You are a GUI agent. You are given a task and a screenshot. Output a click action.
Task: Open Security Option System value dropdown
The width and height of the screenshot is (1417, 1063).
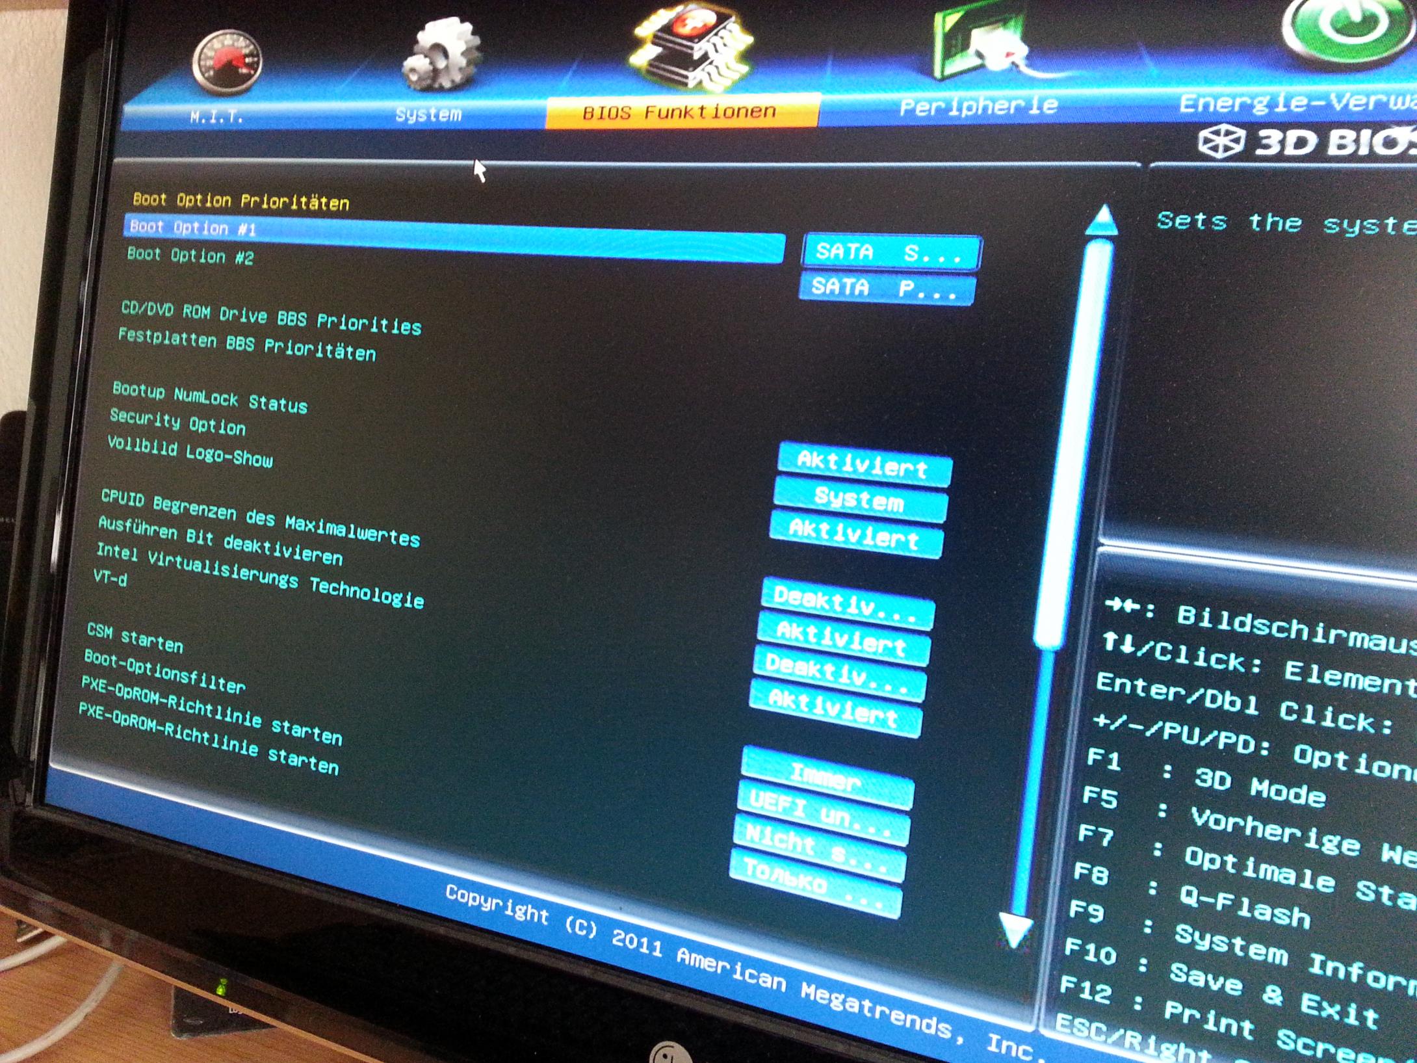point(859,499)
